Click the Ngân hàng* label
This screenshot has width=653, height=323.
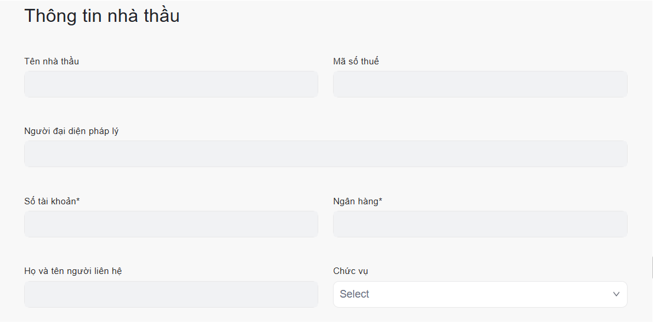click(357, 201)
